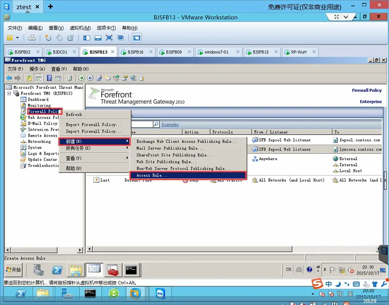Choose Non-Web Server Protocol Publishing Rule...
Image resolution: width=389 pixels, height=305 pixels.
coord(183,168)
